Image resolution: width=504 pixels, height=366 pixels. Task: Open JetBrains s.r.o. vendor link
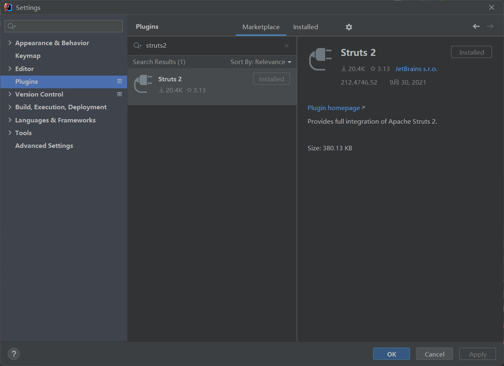(416, 69)
